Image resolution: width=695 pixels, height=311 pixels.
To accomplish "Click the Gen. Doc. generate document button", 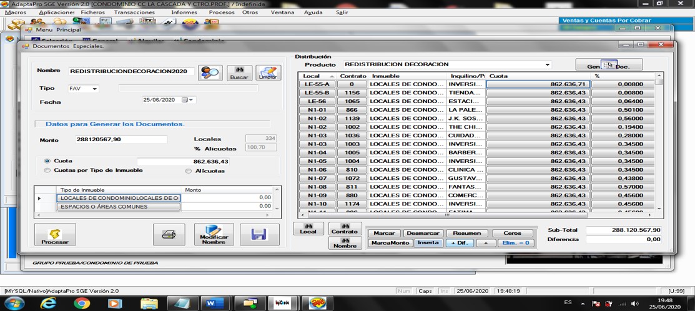I will click(x=609, y=65).
